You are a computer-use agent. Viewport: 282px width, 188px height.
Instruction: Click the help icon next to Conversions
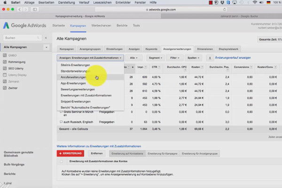[251, 67]
